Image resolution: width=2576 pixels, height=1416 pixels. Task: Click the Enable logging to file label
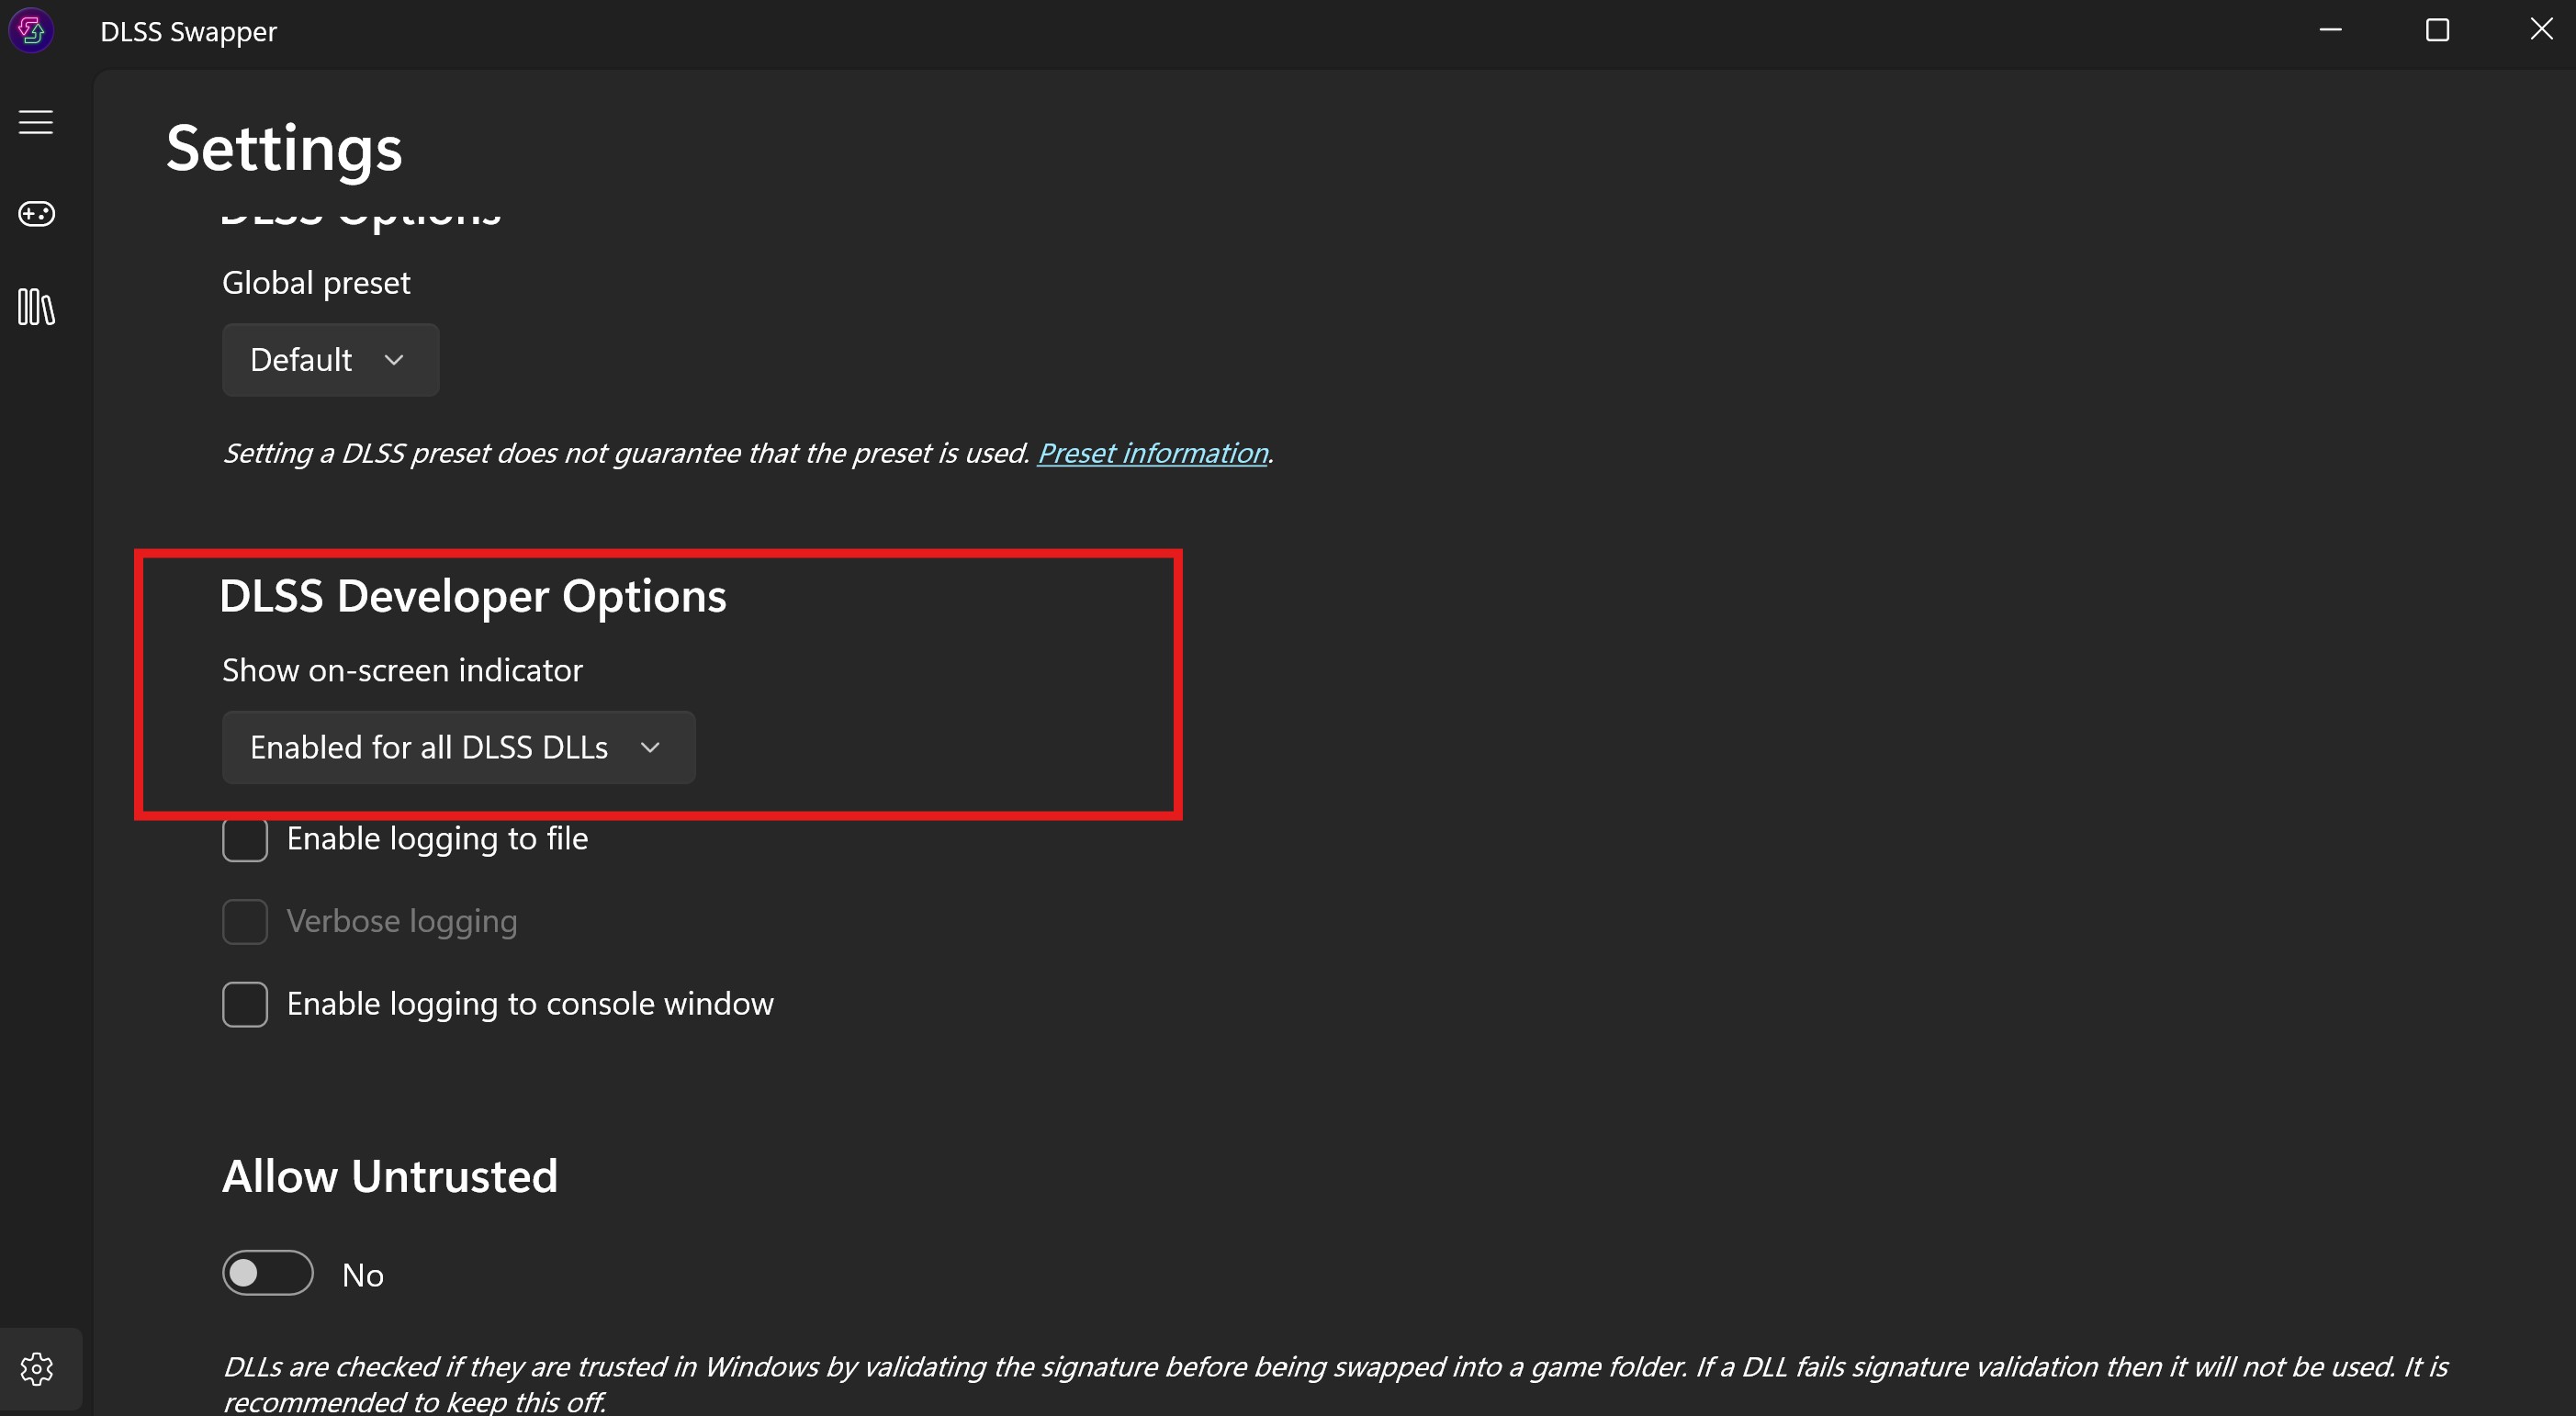(437, 839)
